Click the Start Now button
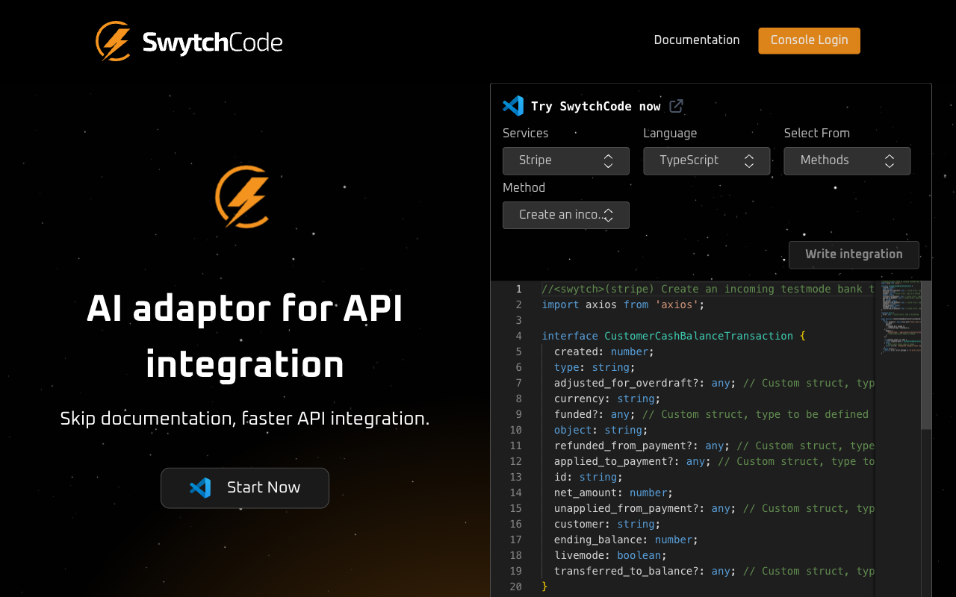Viewport: 956px width, 597px height. pos(245,488)
